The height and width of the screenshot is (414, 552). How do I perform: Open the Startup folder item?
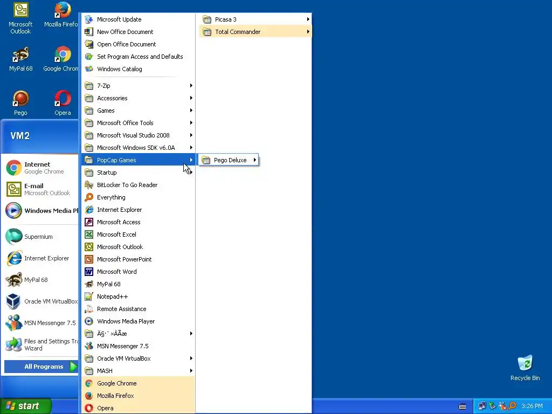tap(138, 172)
